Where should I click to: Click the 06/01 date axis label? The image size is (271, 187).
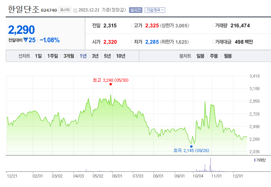pos(117,176)
